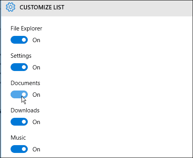This screenshot has height=158, width=193.
Task: Click the Downloads label text
Action: (25, 110)
